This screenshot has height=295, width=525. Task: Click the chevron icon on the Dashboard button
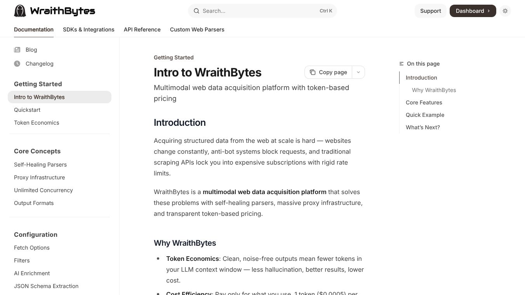click(488, 11)
